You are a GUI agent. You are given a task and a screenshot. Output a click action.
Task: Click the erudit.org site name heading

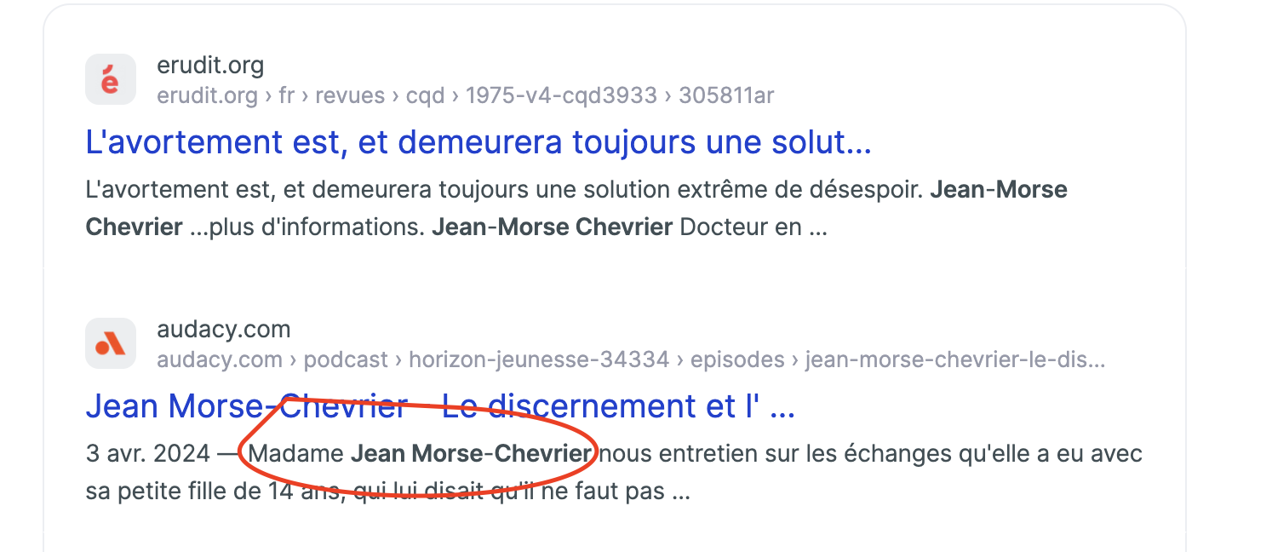point(210,65)
